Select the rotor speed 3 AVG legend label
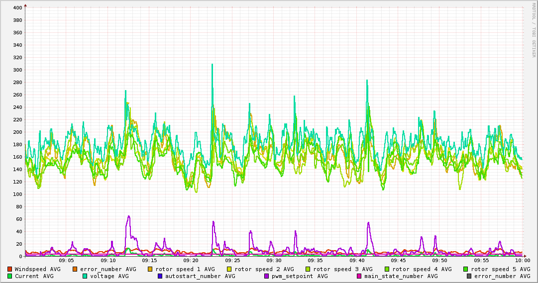 pyautogui.click(x=343, y=269)
